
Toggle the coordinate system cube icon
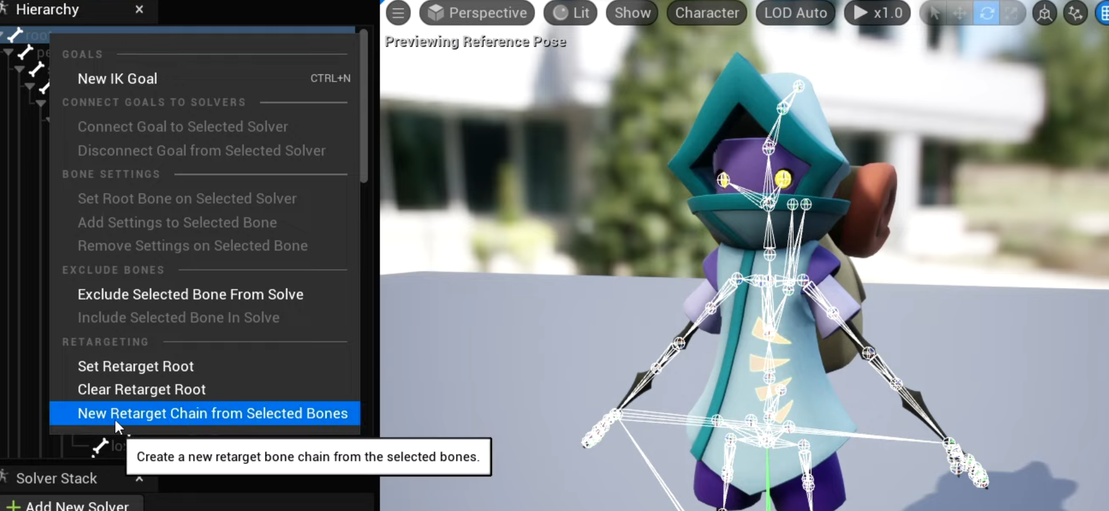coord(1045,13)
